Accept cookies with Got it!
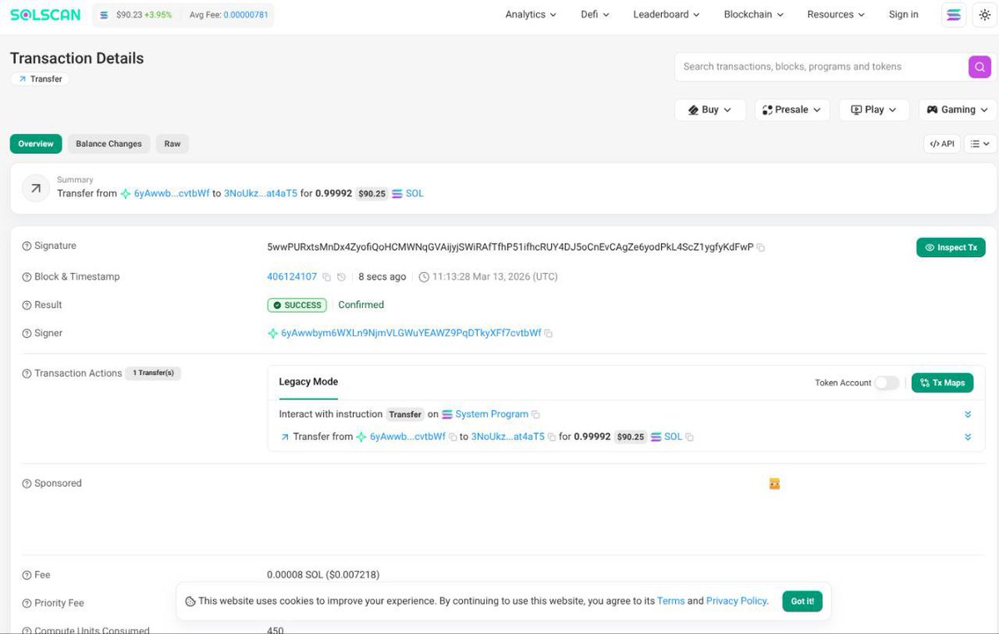The height and width of the screenshot is (634, 999). click(x=803, y=602)
